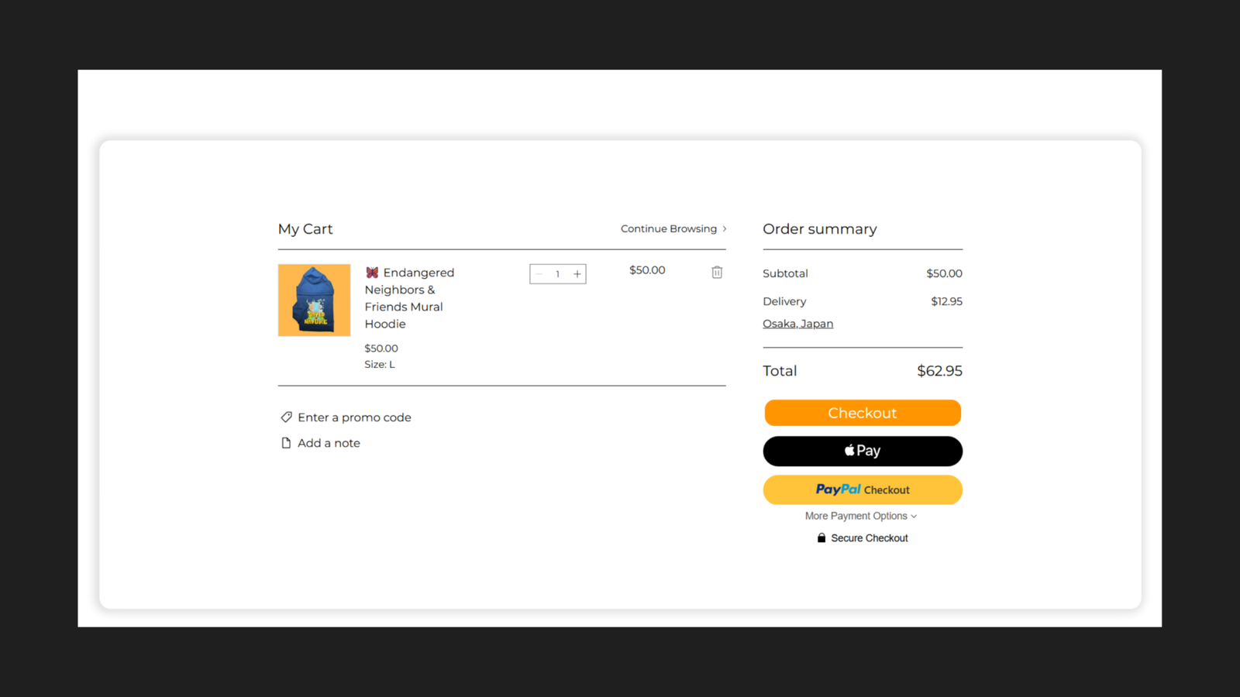This screenshot has height=697, width=1240.
Task: Remove the hoodie using the trash icon
Action: [717, 272]
